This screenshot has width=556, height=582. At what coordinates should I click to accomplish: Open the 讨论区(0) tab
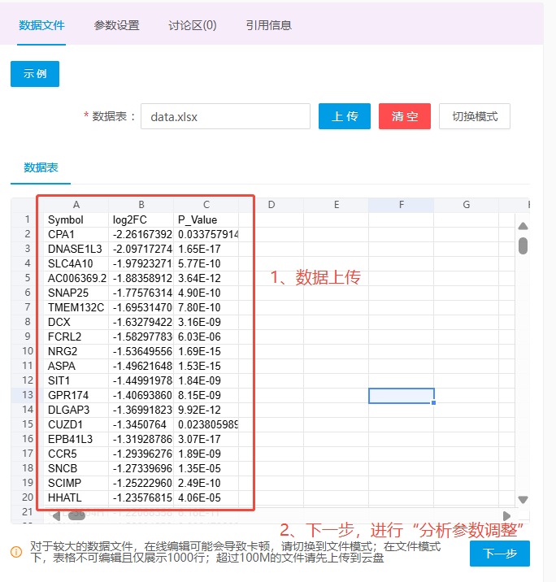click(193, 25)
